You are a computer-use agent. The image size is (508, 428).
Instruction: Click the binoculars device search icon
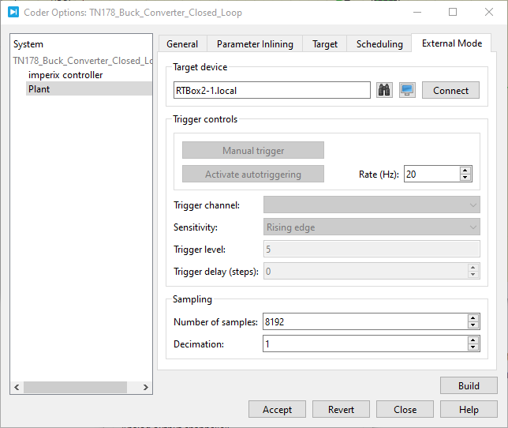point(384,90)
